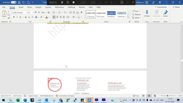Open borders dropdown

[x=81, y=17]
